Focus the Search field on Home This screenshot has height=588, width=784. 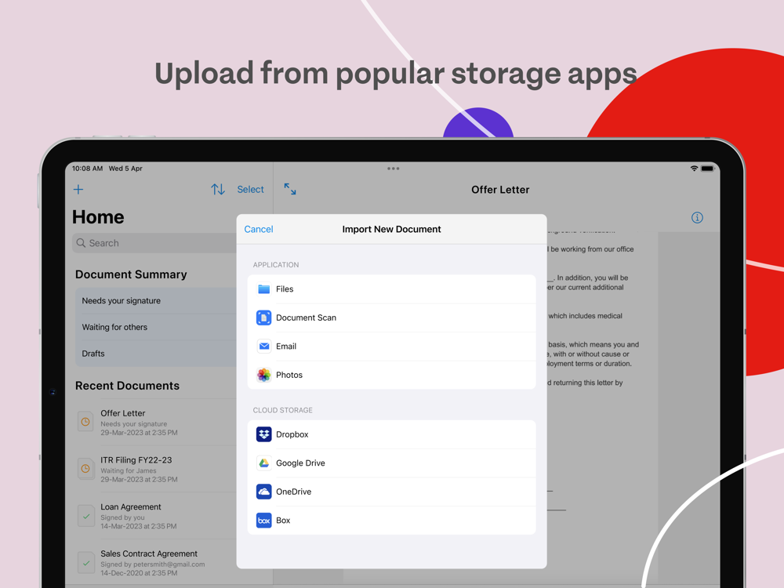[154, 243]
